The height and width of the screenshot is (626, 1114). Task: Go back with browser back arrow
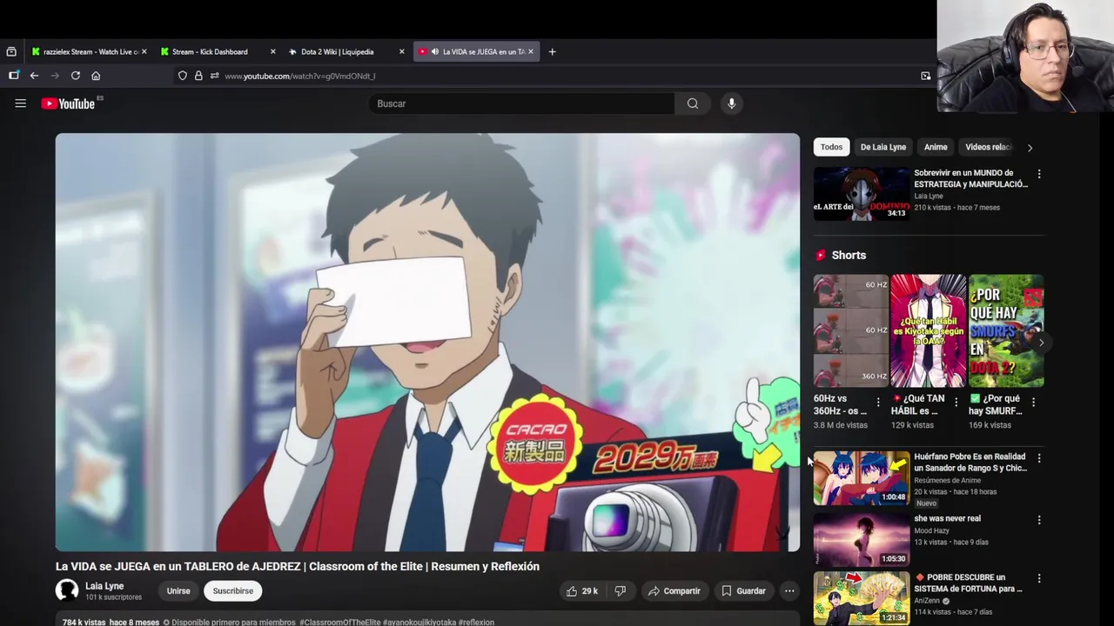coord(34,76)
